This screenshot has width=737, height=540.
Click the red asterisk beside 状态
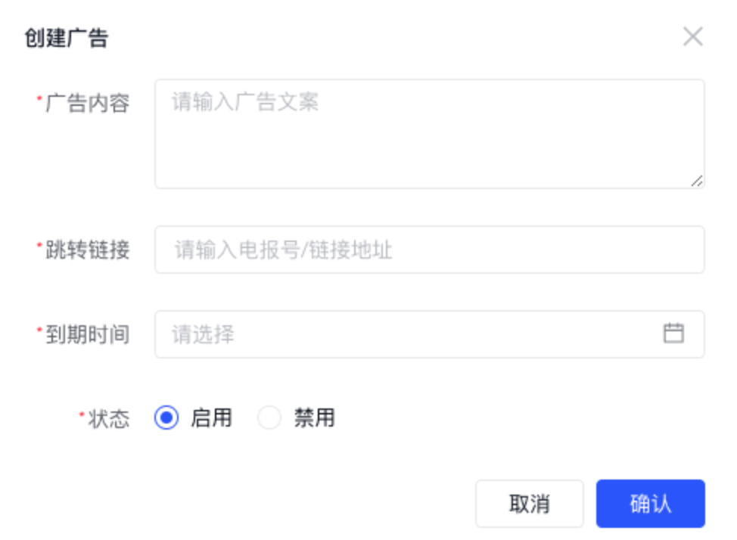[82, 414]
